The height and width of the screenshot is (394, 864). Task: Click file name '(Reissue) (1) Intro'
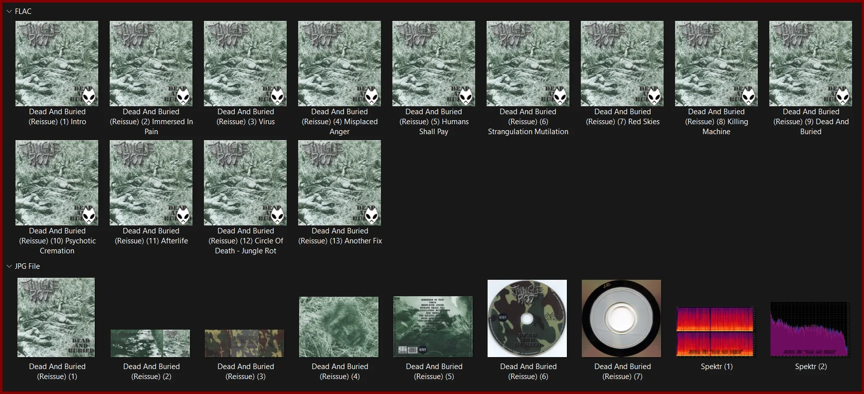[x=57, y=117]
